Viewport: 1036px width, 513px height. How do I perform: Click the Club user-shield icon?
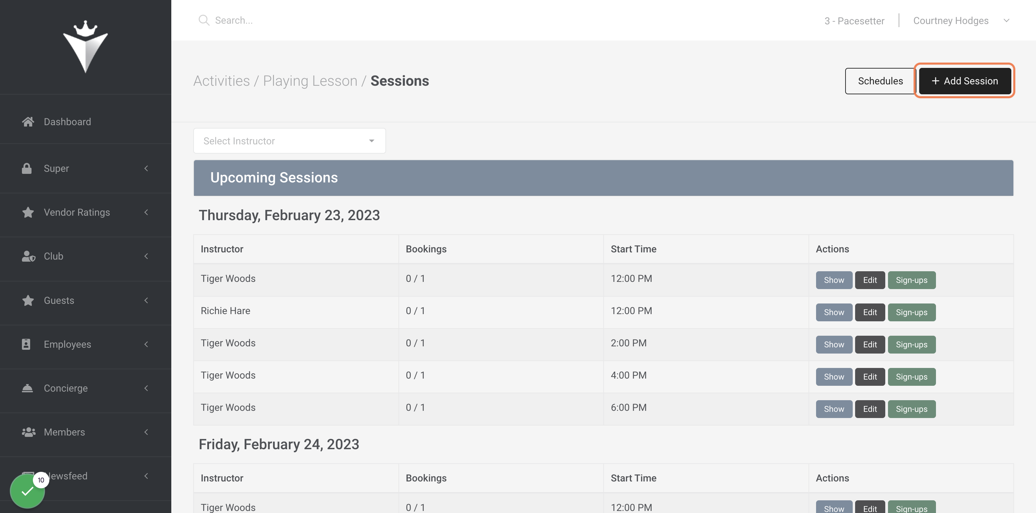click(x=28, y=256)
